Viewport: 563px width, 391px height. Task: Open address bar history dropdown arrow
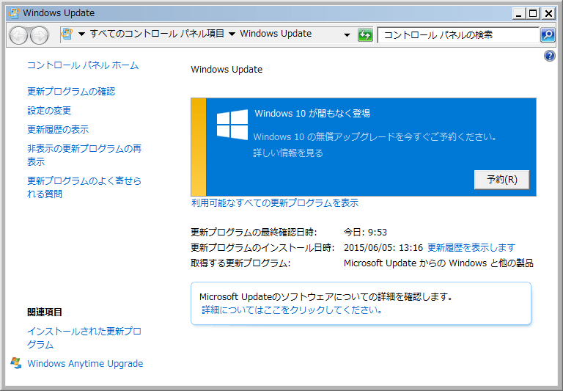[x=347, y=35]
